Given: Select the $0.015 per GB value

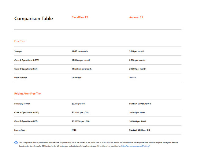Looking at the screenshot, I should 78,104.
